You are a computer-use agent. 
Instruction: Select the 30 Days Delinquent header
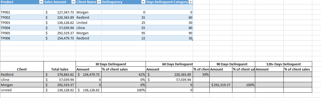tap(111, 64)
